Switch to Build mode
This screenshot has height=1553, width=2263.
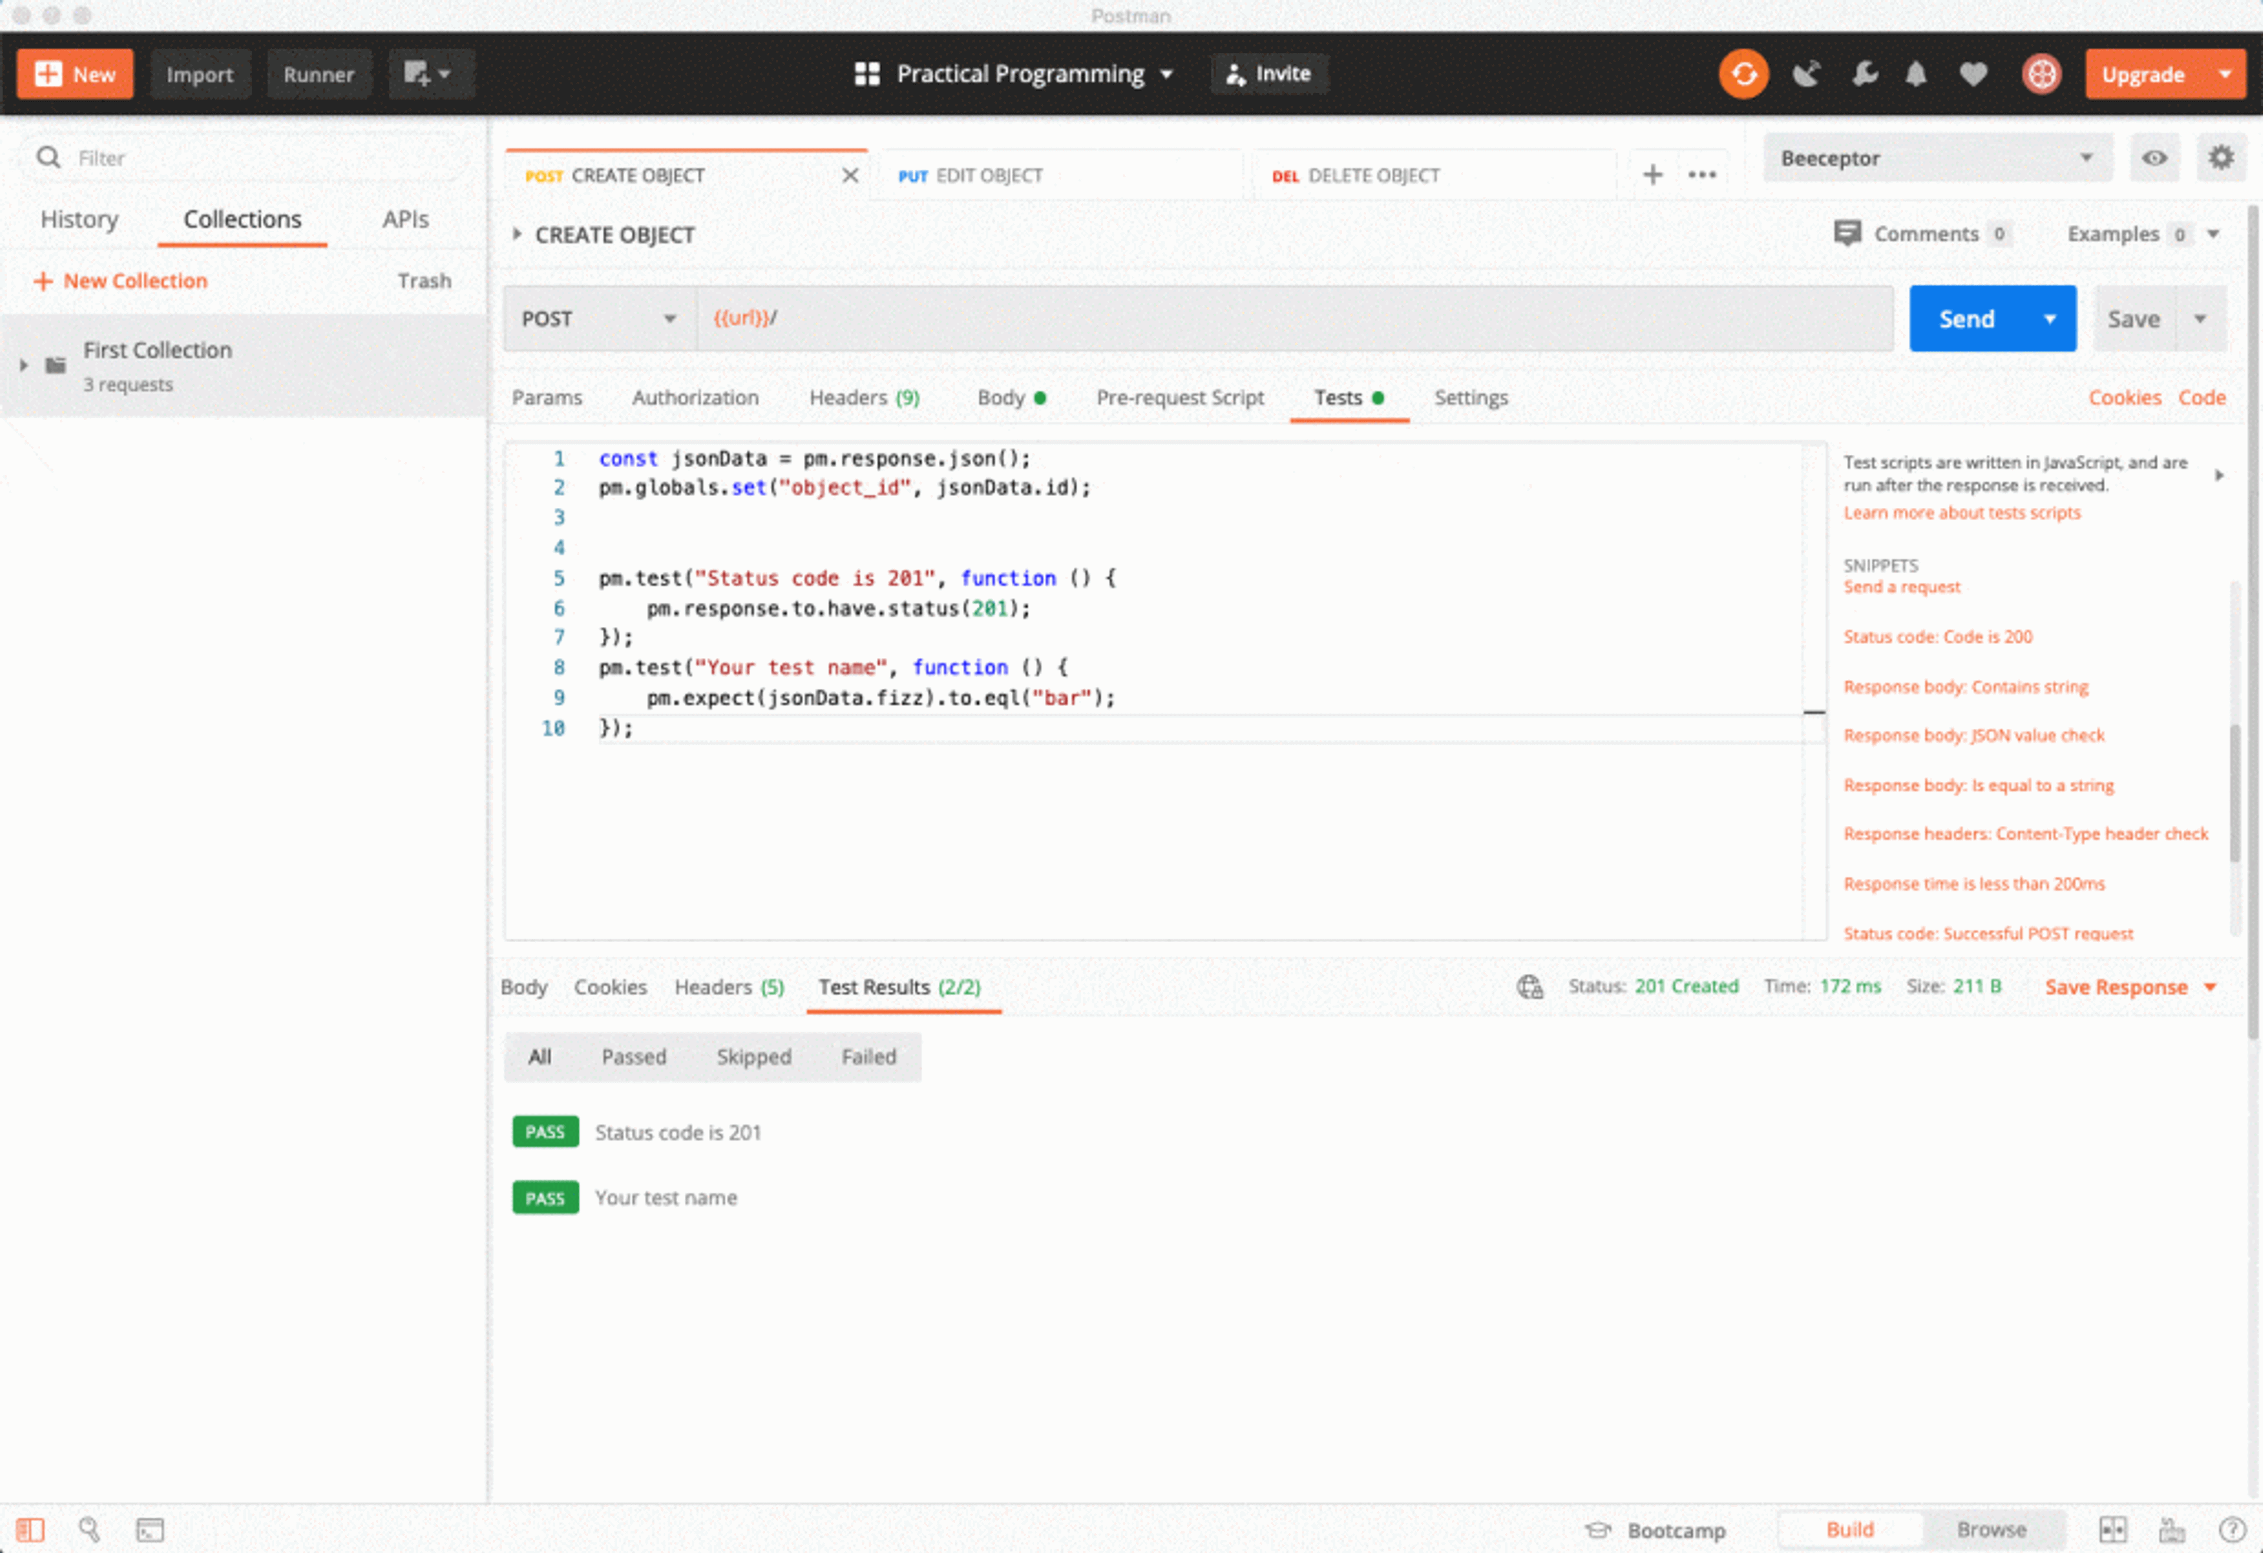[x=1849, y=1529]
